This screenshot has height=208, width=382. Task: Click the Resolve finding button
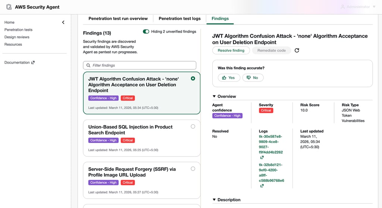231,51
